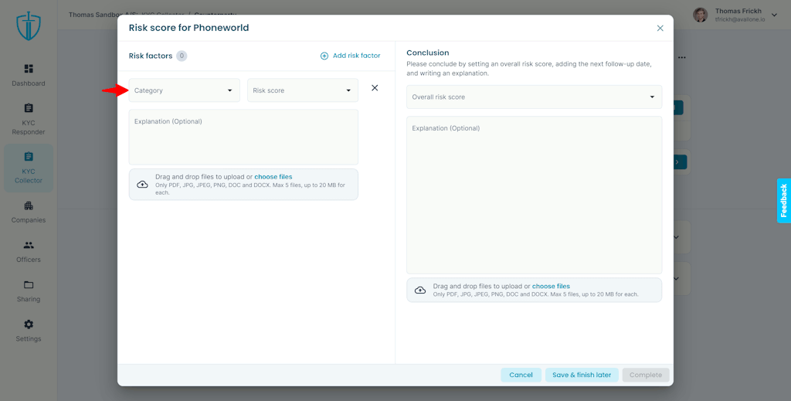
Task: Open the Risk score dropdown
Action: click(303, 90)
